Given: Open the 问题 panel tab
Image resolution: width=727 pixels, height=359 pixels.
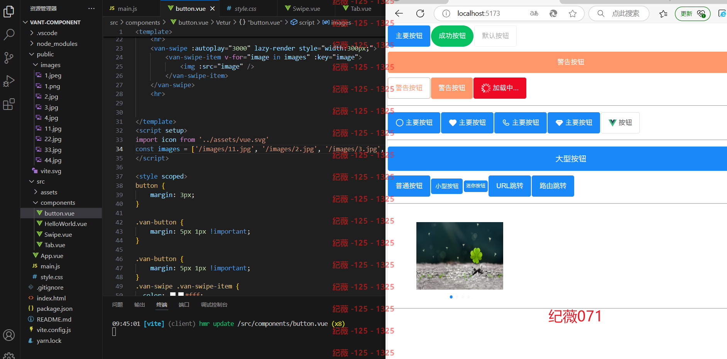Looking at the screenshot, I should (x=117, y=305).
